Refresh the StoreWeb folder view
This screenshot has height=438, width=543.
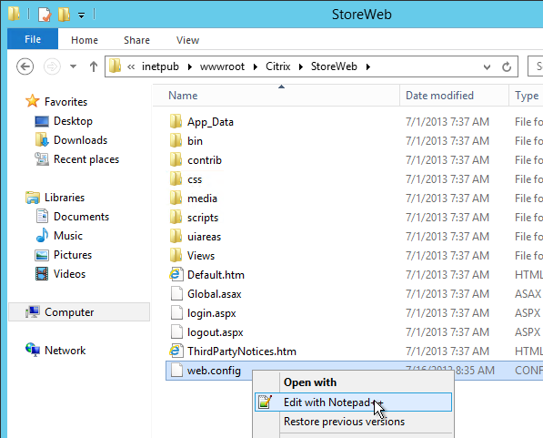tap(507, 66)
